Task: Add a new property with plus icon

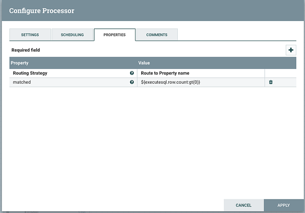Action: pos(291,50)
